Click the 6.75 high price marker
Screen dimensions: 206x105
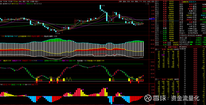pos(103,6)
